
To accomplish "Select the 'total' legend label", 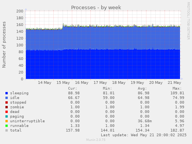I will pos(16,130).
